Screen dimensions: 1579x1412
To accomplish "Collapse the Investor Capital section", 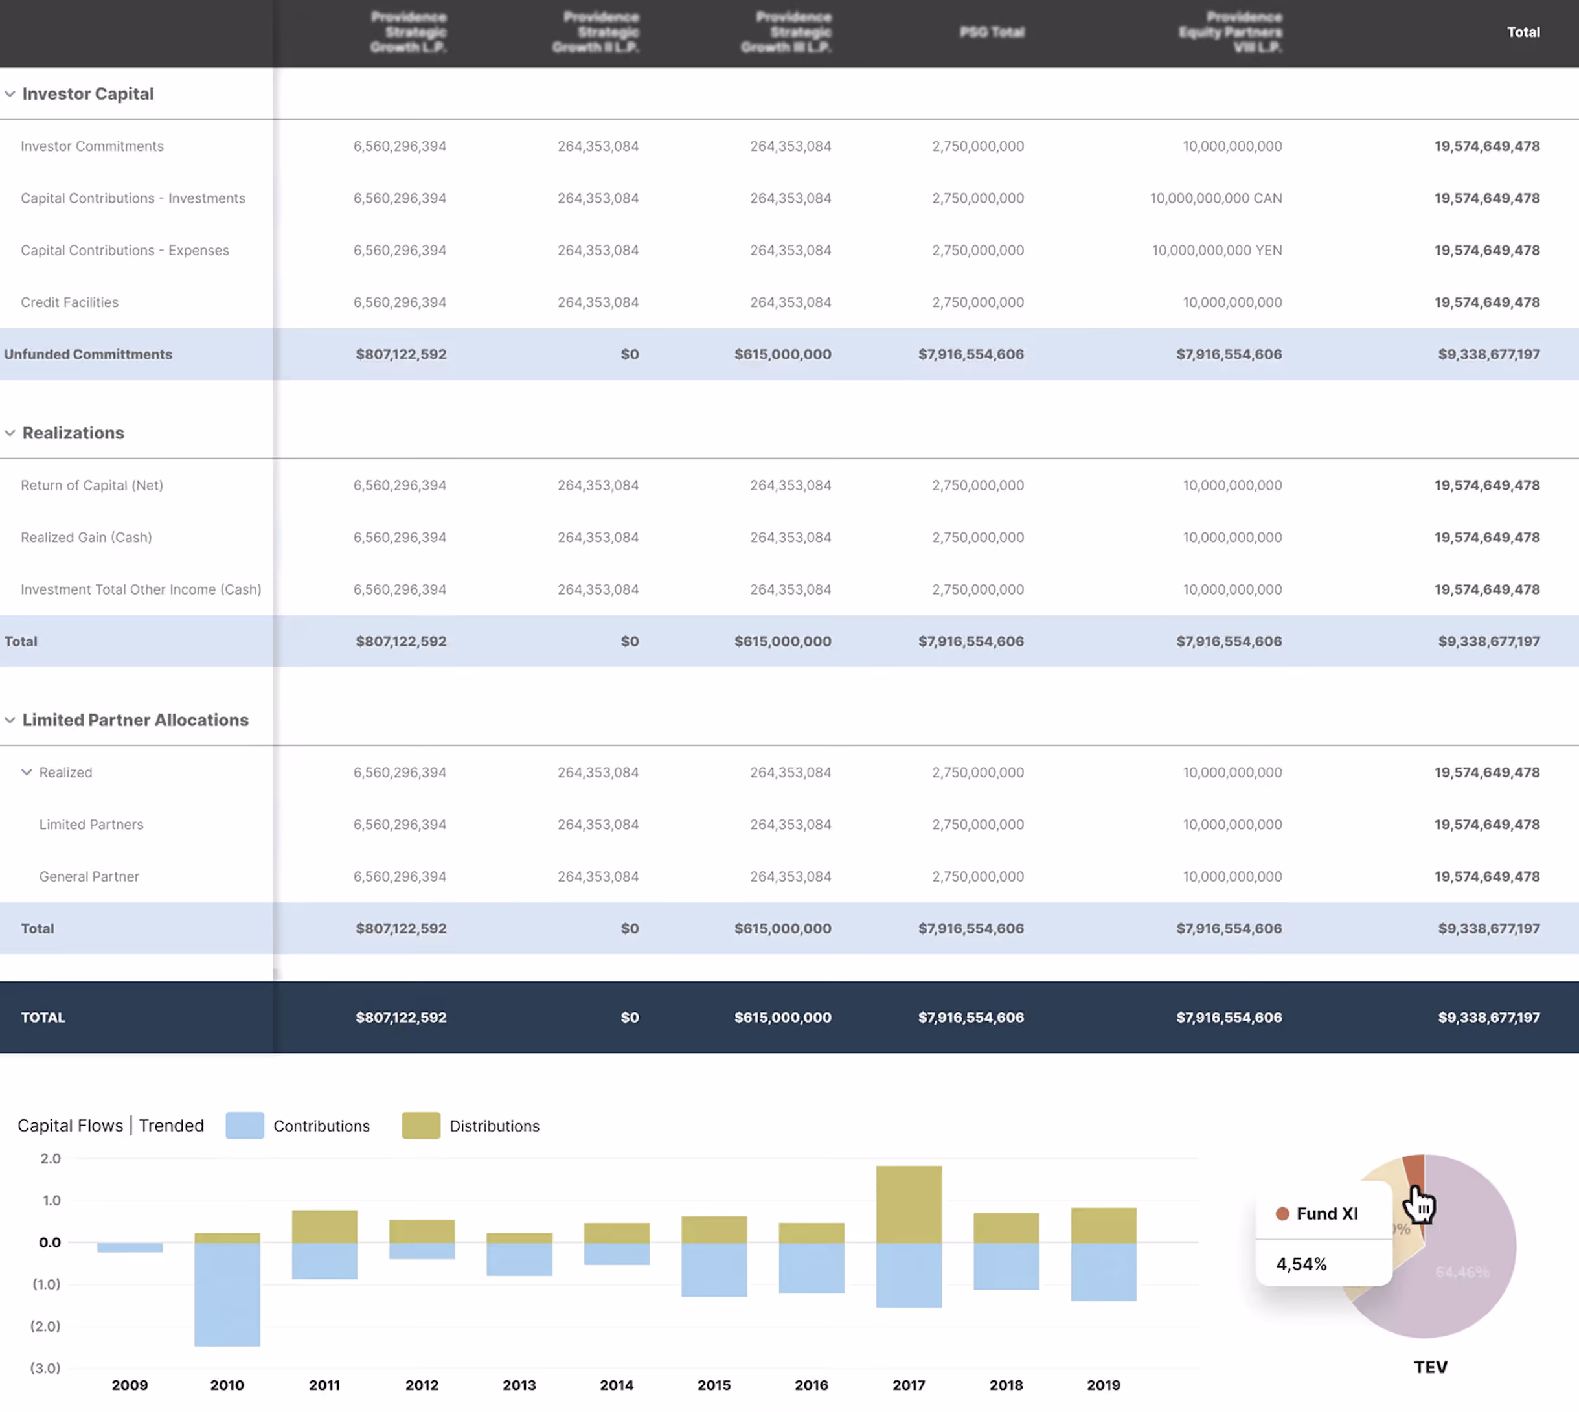I will pyautogui.click(x=10, y=94).
